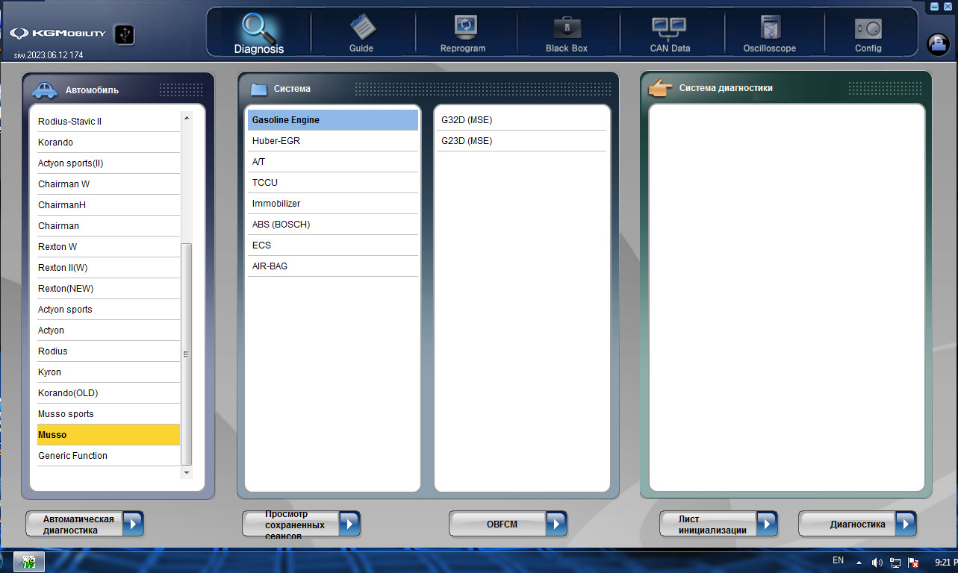Switch to the Guide tab label
The image size is (958, 573).
(361, 48)
